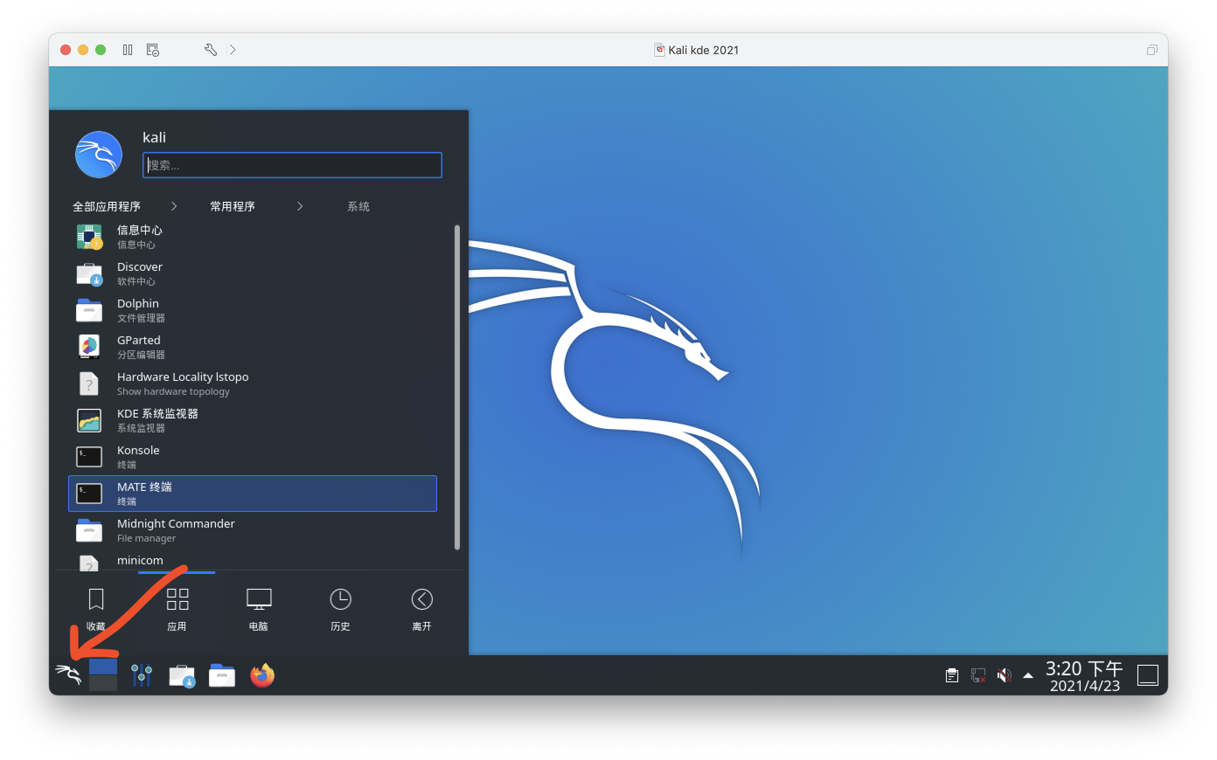Launch minicom entry

[x=253, y=560]
